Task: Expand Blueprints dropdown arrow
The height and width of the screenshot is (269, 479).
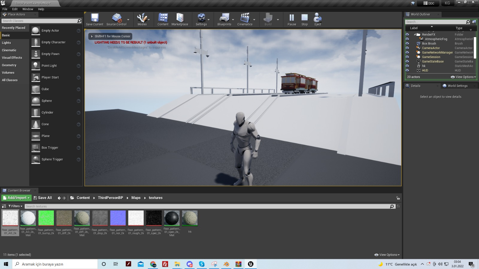Action: [233, 20]
